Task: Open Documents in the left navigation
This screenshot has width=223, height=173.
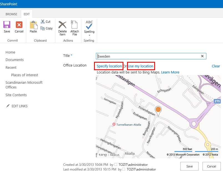Action: pos(15,60)
